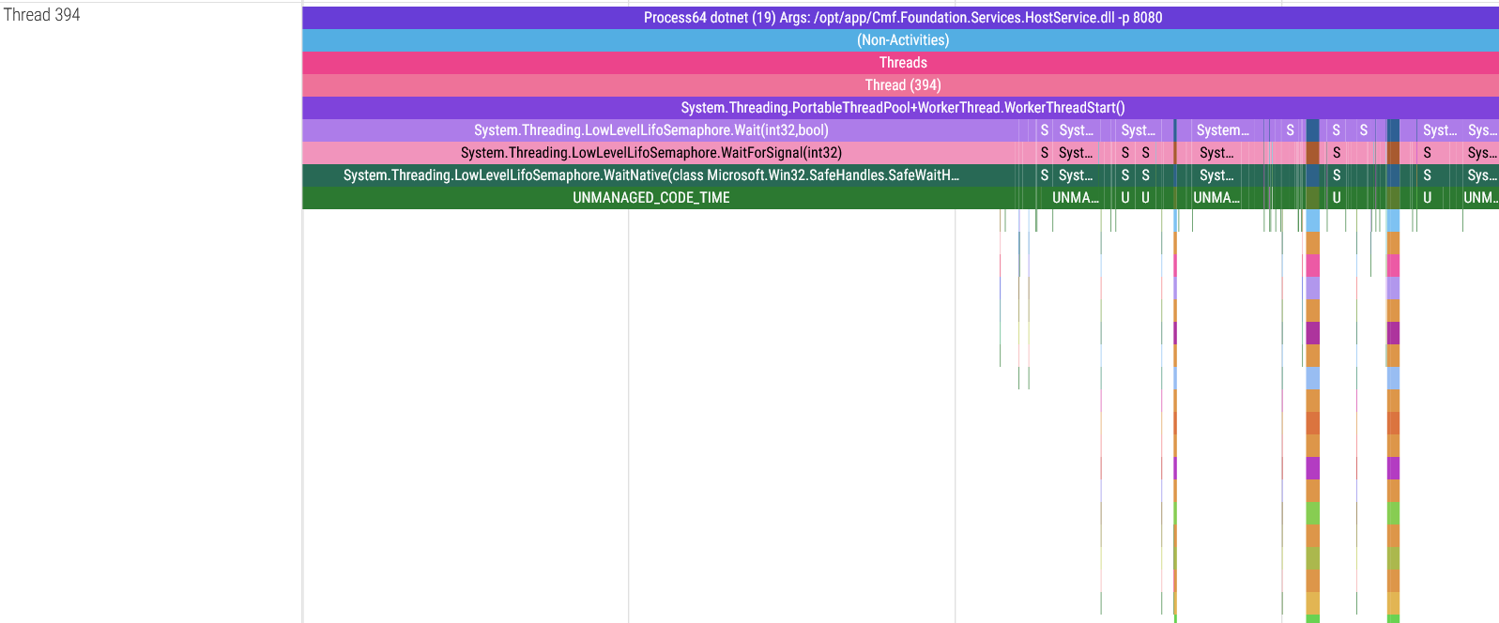The width and height of the screenshot is (1499, 623).
Task: Select the 'Syst...' frame left of rightmost 'Sys...' in Wait row
Action: coord(1439,130)
